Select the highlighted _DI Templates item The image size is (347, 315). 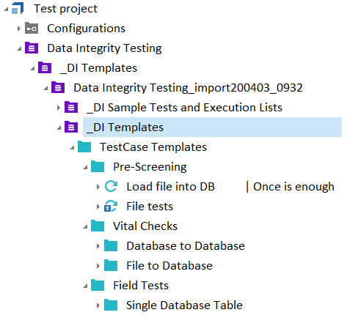tap(212, 127)
